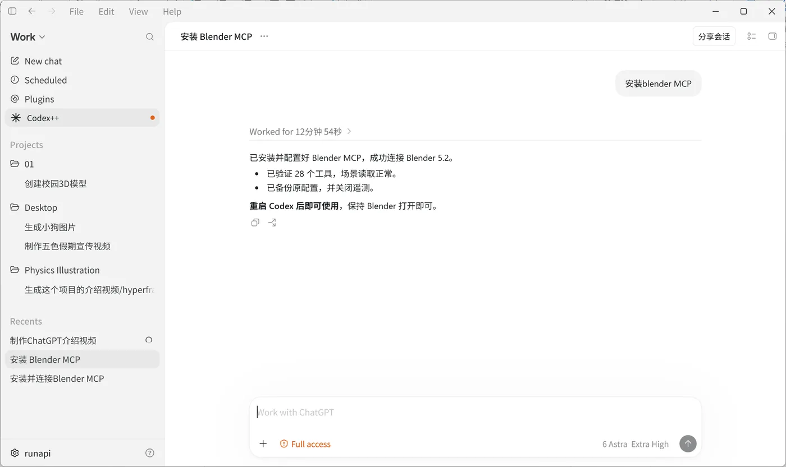
Task: Click the New chat compose icon
Action: pyautogui.click(x=15, y=61)
